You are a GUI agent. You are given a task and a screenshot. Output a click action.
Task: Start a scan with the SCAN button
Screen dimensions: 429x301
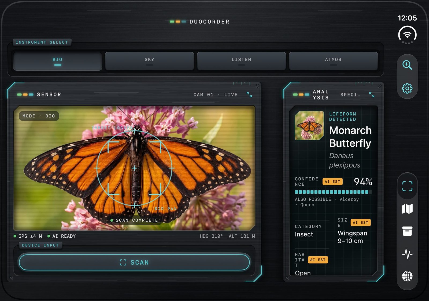[134, 262]
